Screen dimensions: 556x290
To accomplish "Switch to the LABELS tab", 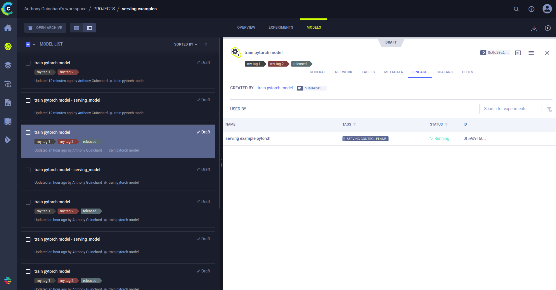I will click(368, 72).
